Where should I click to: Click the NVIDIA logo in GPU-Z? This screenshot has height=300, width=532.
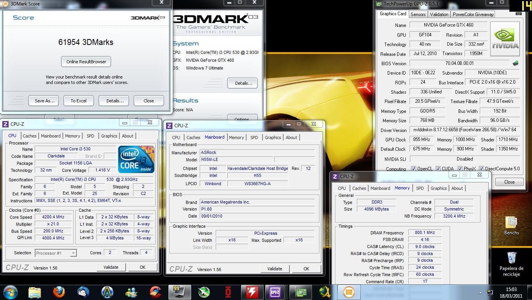click(505, 39)
